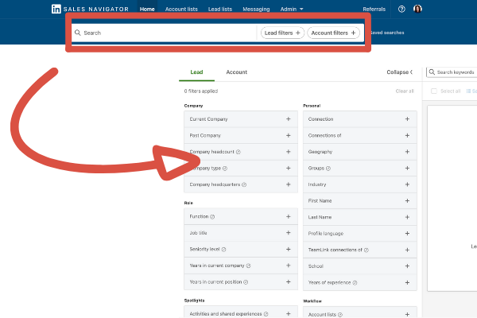Click info icon beside Activities and shared experiences
The image size is (477, 318).
266,314
